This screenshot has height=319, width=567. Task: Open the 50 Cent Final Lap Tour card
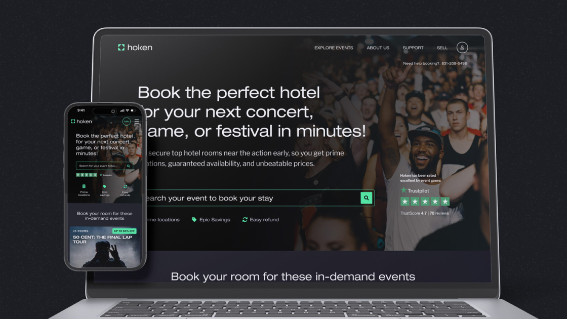[x=104, y=247]
